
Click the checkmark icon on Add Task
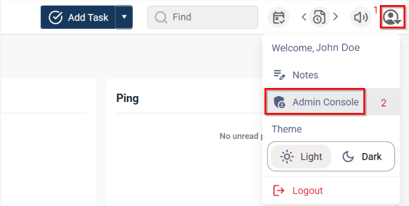coord(56,17)
